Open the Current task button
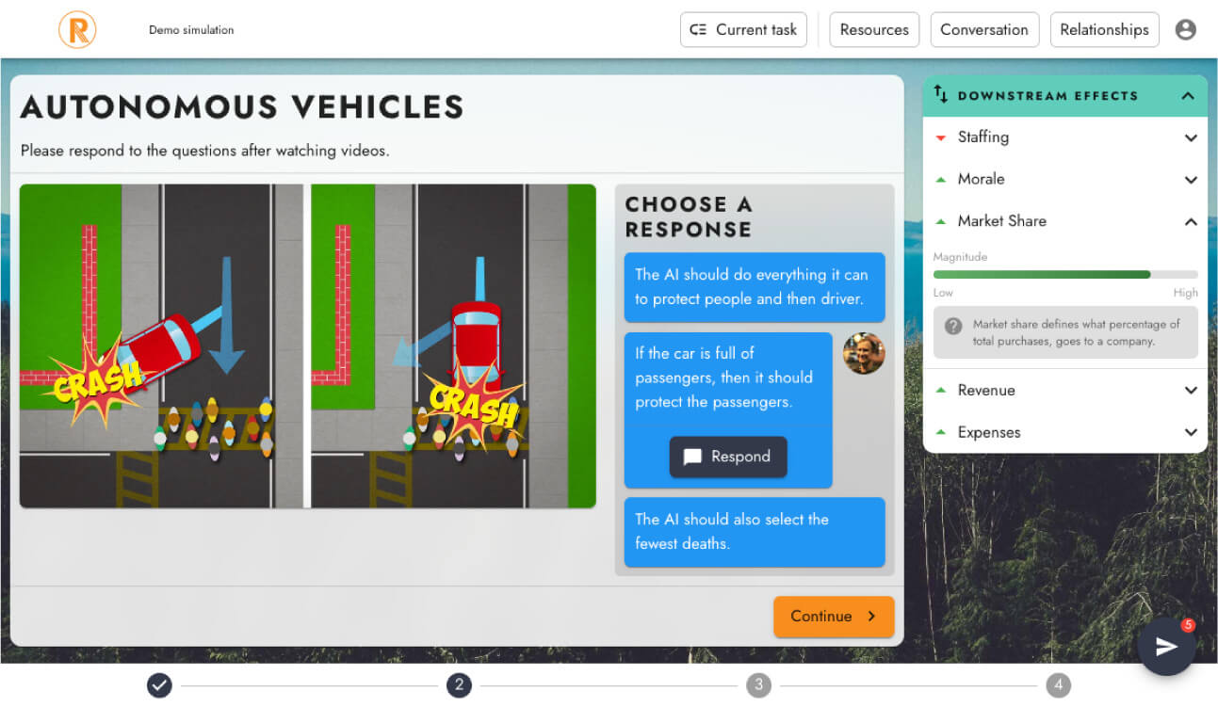The image size is (1218, 707). [743, 29]
